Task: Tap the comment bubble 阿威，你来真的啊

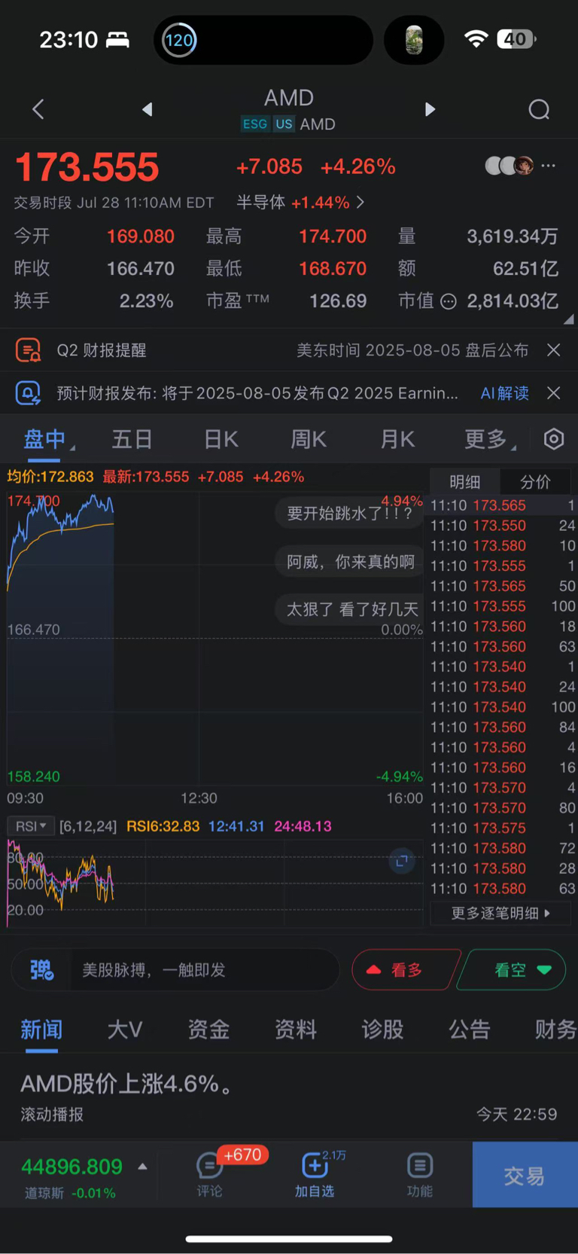Action: point(350,562)
